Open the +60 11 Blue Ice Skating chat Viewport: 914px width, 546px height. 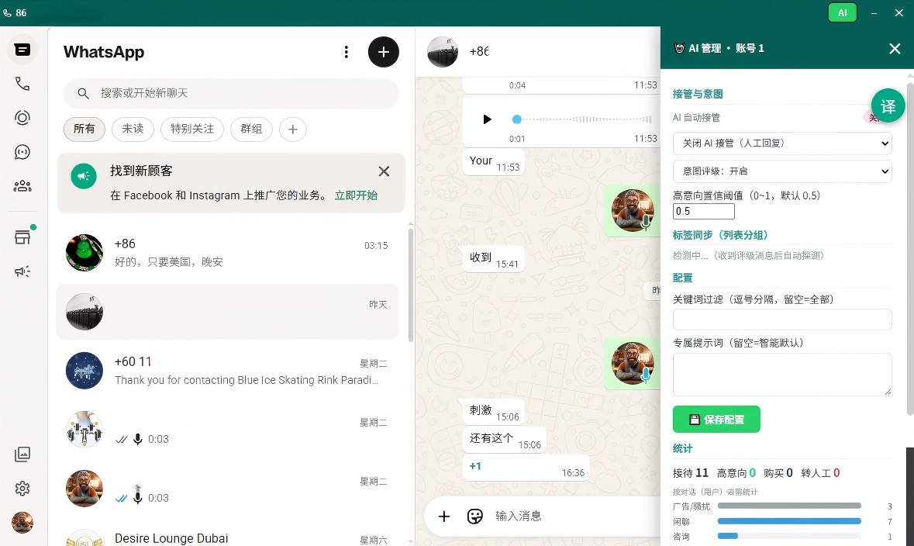[227, 371]
